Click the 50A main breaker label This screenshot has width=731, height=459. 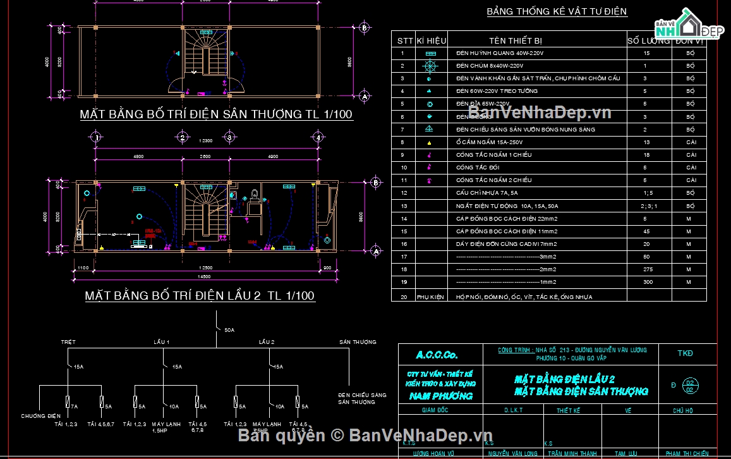tap(229, 330)
